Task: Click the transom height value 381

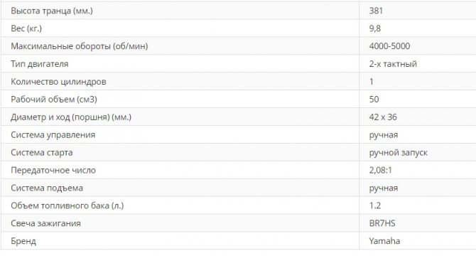Action: click(376, 11)
